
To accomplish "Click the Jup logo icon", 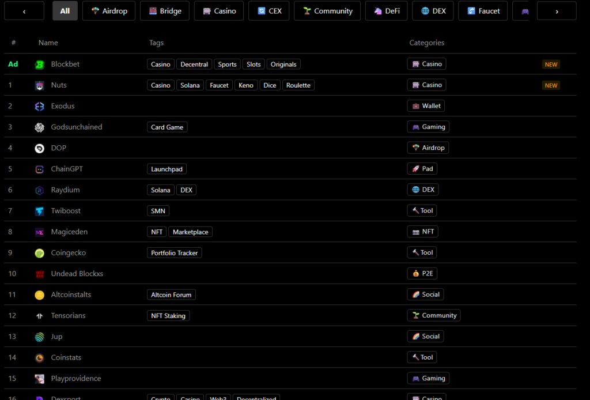I will [39, 337].
